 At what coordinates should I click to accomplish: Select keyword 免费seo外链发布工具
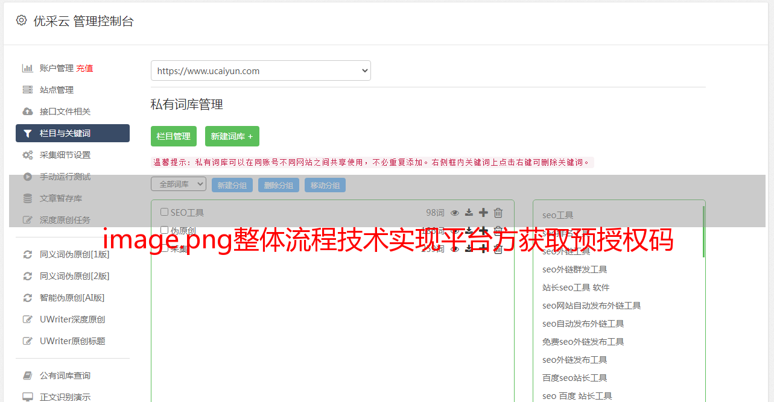click(583, 342)
